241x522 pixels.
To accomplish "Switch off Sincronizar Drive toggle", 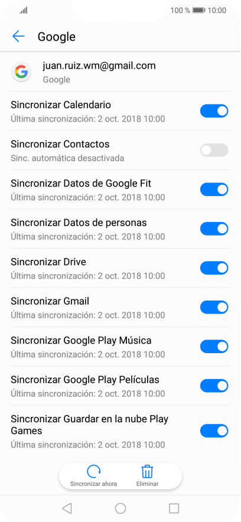I will (214, 268).
